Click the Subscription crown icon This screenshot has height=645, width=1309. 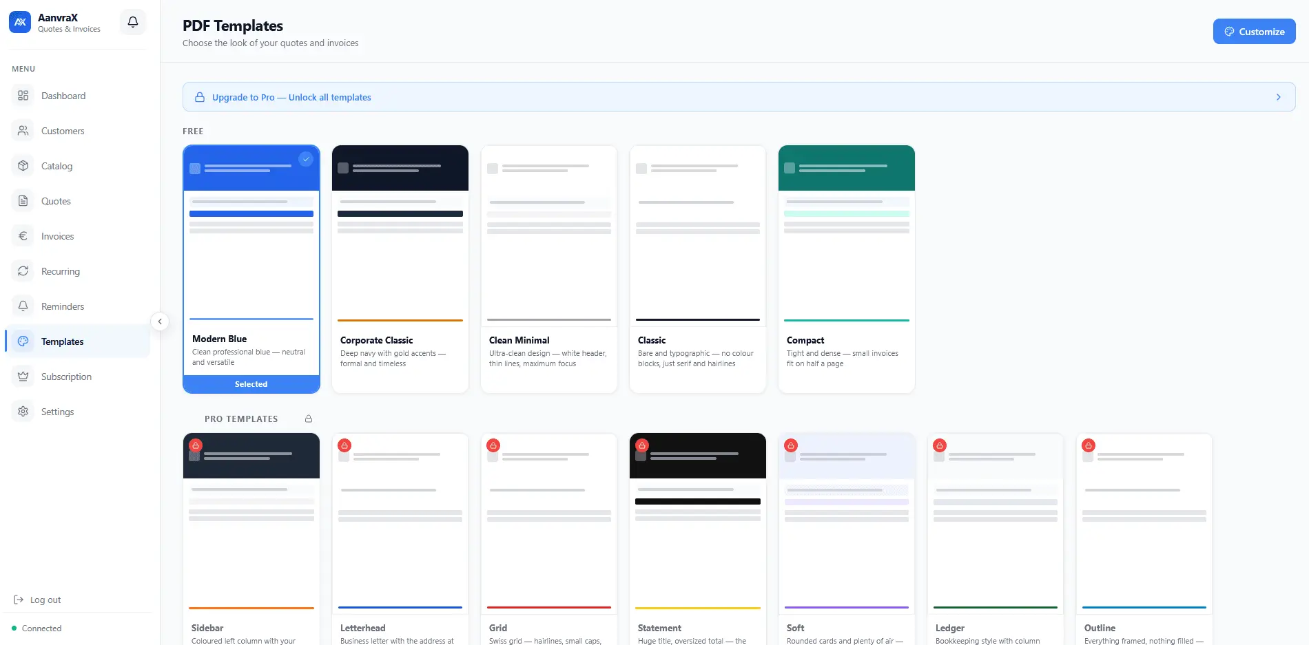pyautogui.click(x=23, y=377)
